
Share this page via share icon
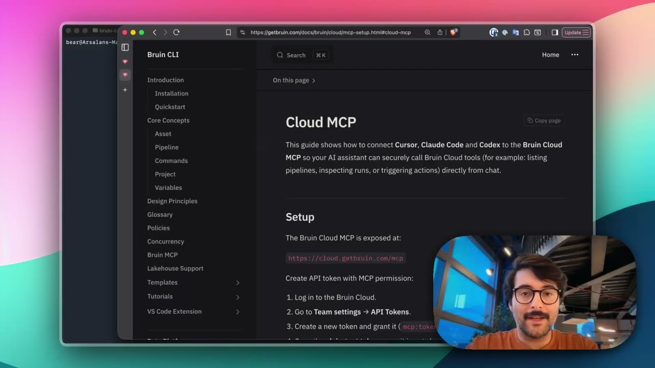pos(440,32)
